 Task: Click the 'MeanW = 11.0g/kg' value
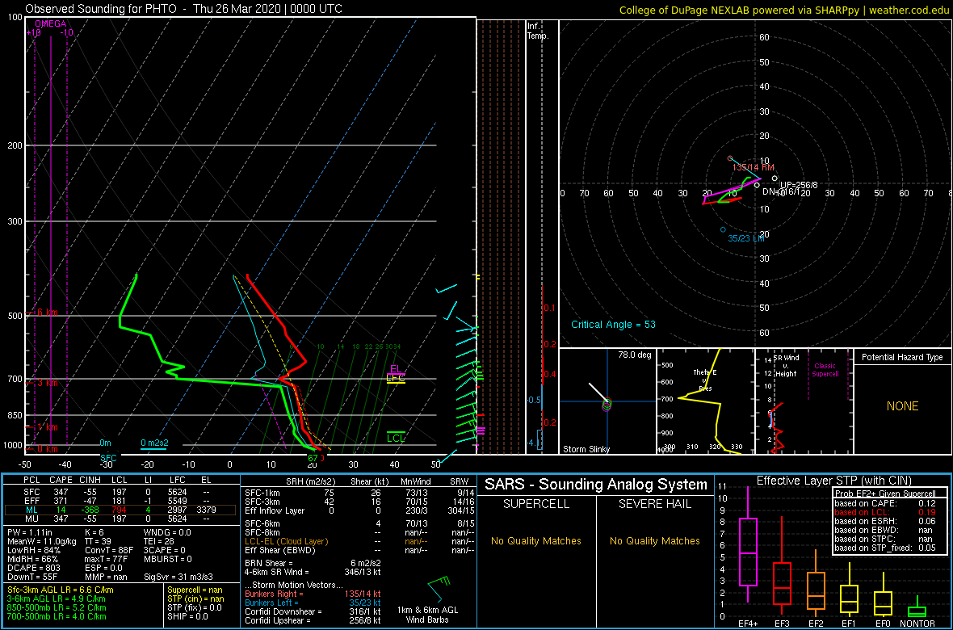click(43, 542)
